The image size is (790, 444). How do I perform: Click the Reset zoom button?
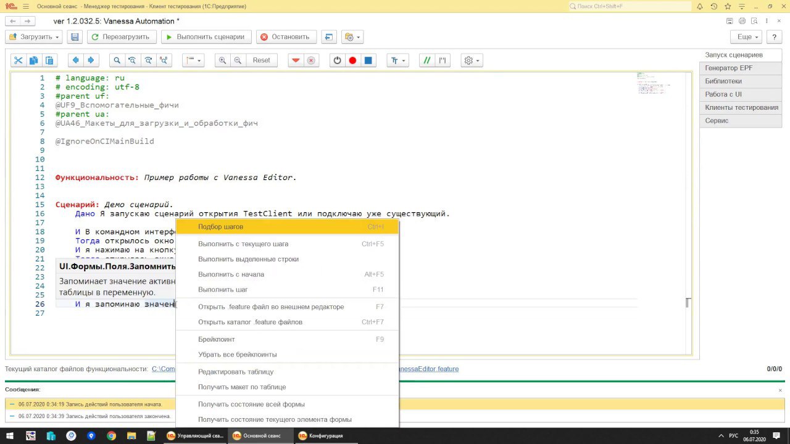[x=262, y=60]
